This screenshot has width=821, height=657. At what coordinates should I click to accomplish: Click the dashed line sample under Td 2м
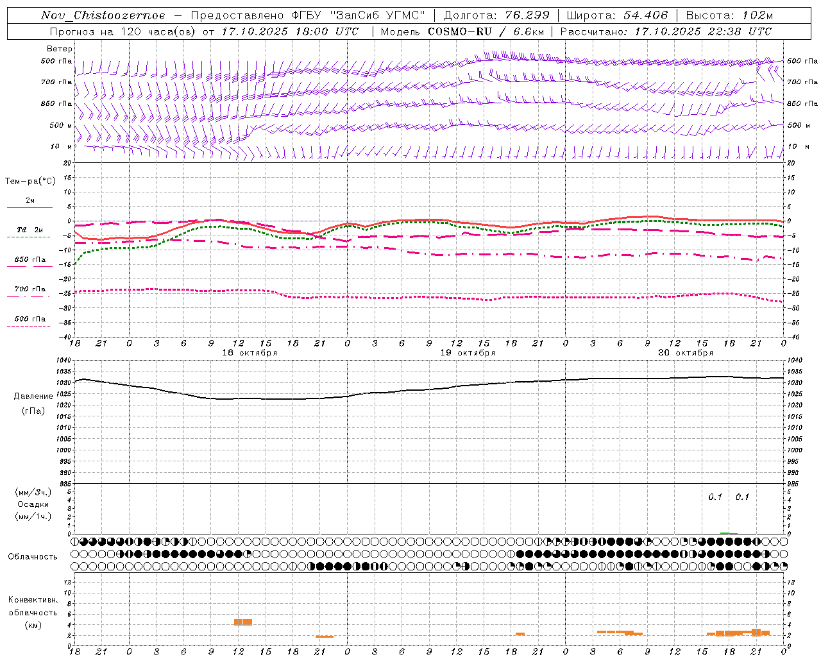click(28, 237)
